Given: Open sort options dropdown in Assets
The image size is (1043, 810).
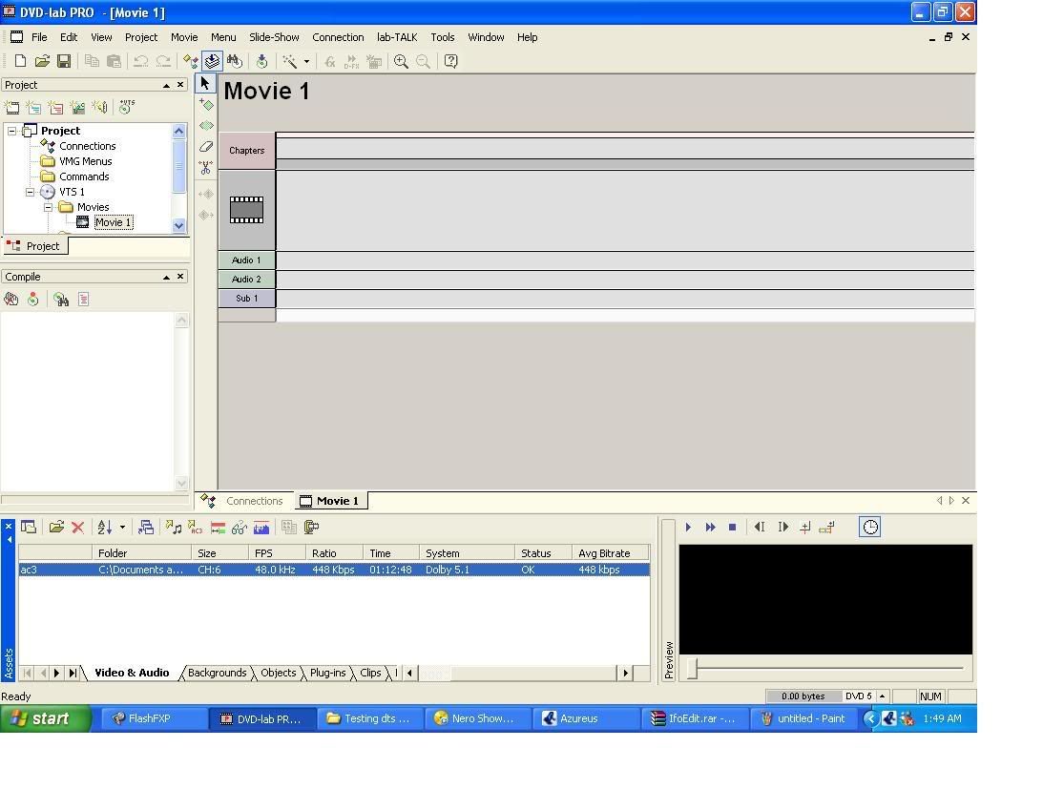Looking at the screenshot, I should coord(122,528).
